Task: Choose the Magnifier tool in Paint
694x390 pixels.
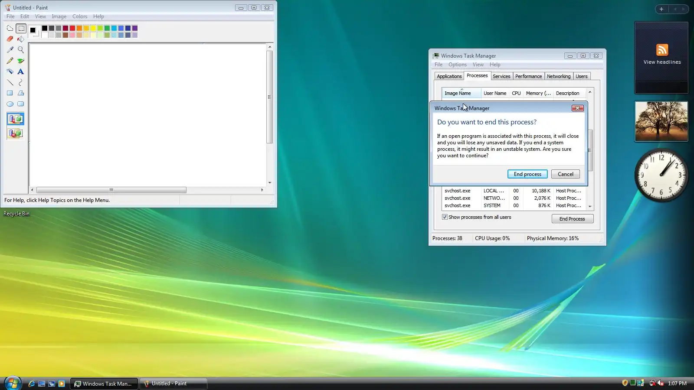Action: [21, 50]
